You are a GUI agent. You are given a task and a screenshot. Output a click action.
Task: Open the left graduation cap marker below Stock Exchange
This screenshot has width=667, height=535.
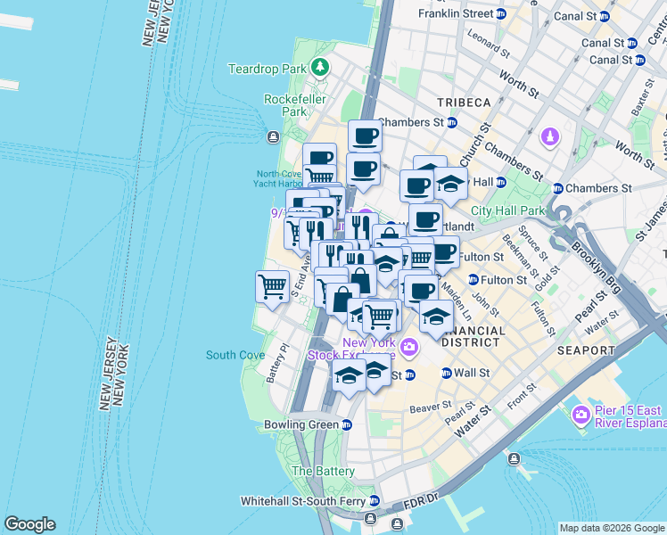tap(349, 376)
